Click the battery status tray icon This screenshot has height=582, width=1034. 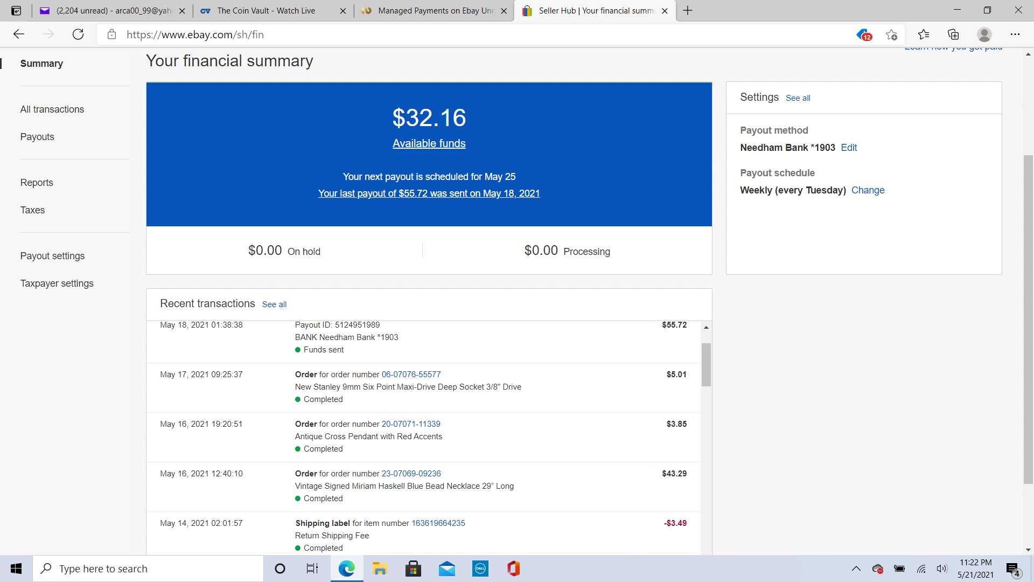tap(899, 569)
